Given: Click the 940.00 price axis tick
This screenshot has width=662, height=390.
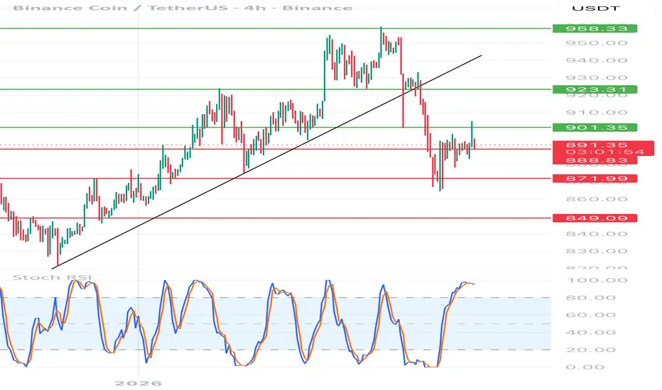Looking at the screenshot, I should pyautogui.click(x=596, y=60).
